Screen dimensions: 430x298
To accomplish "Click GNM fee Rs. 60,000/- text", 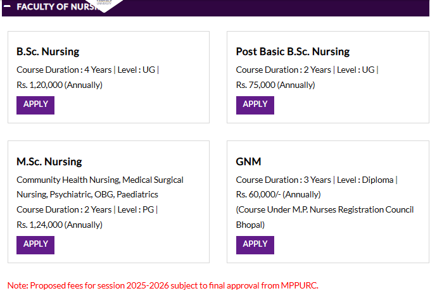I will [x=278, y=194].
